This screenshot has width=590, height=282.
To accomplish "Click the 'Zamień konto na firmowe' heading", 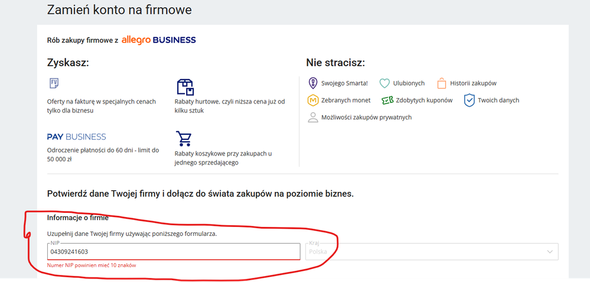I will tap(119, 10).
